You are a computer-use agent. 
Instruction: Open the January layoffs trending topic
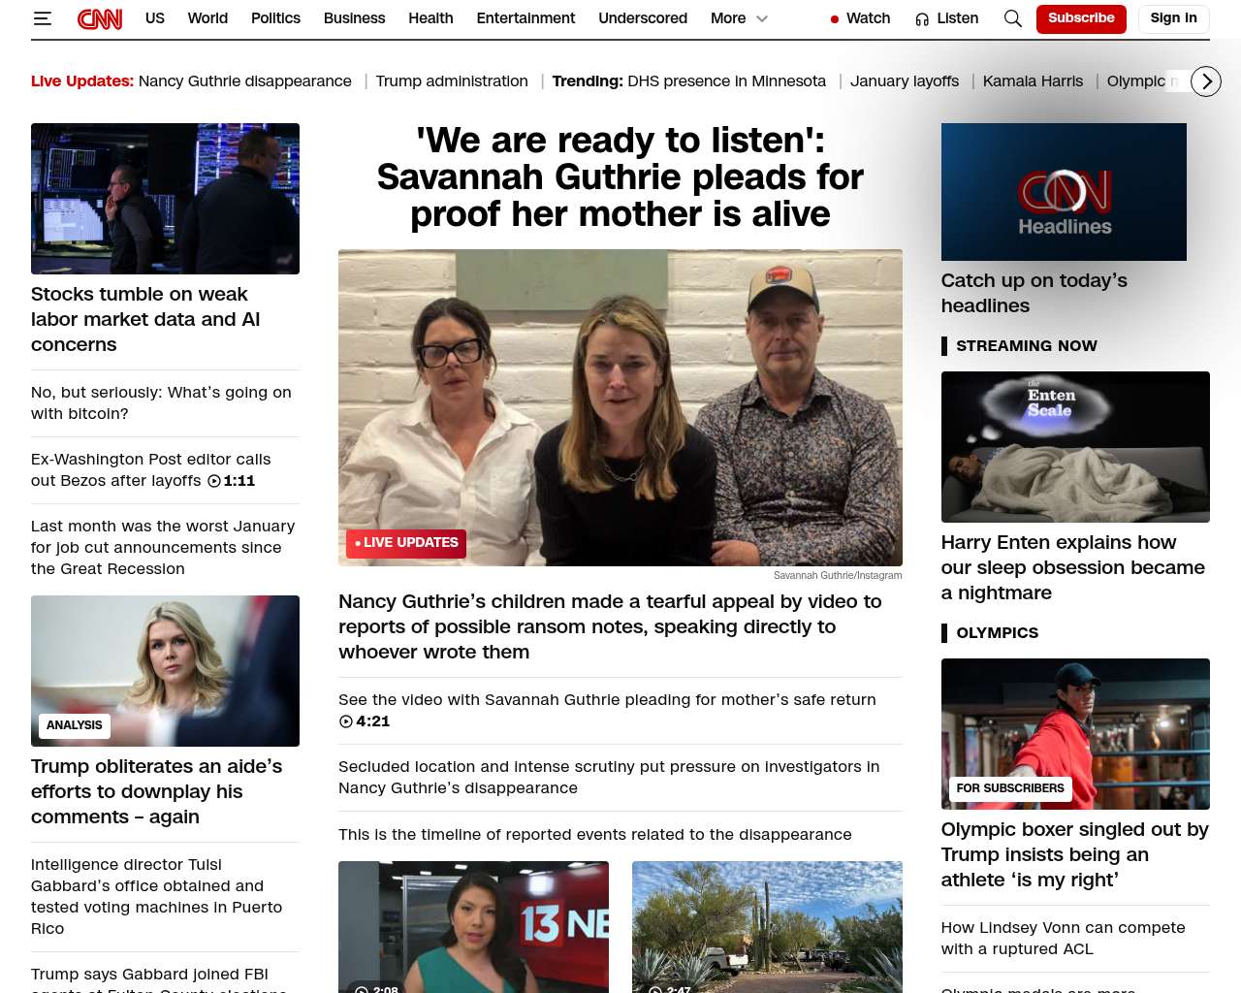905,81
